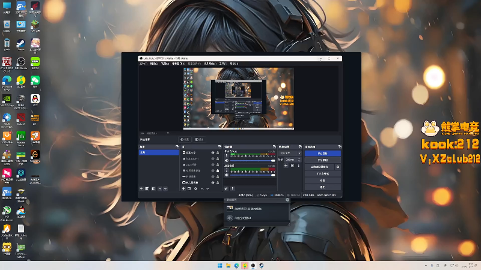Remove the selected source in Sources panel
The image size is (481, 270).
click(x=189, y=189)
